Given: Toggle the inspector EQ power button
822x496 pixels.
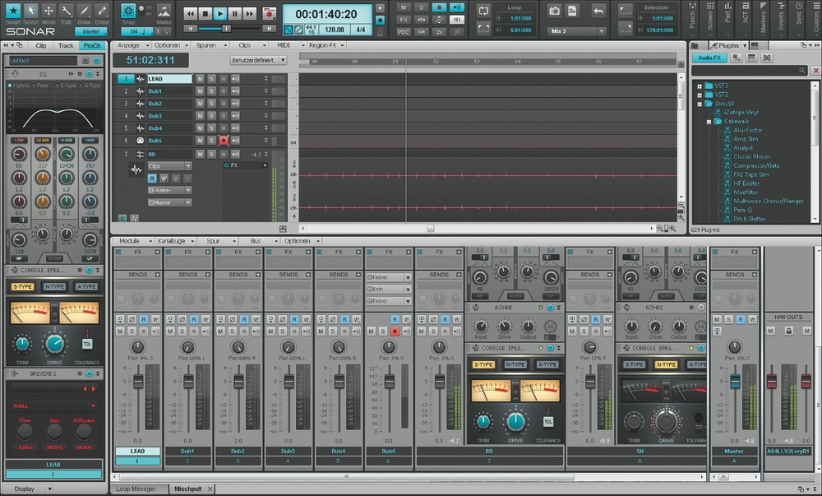Looking at the screenshot, I should pos(89,74).
